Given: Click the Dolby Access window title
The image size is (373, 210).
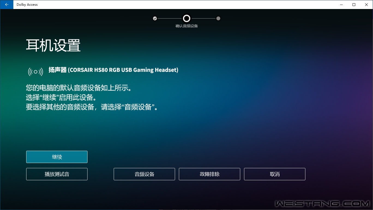Looking at the screenshot, I should pyautogui.click(x=27, y=5).
